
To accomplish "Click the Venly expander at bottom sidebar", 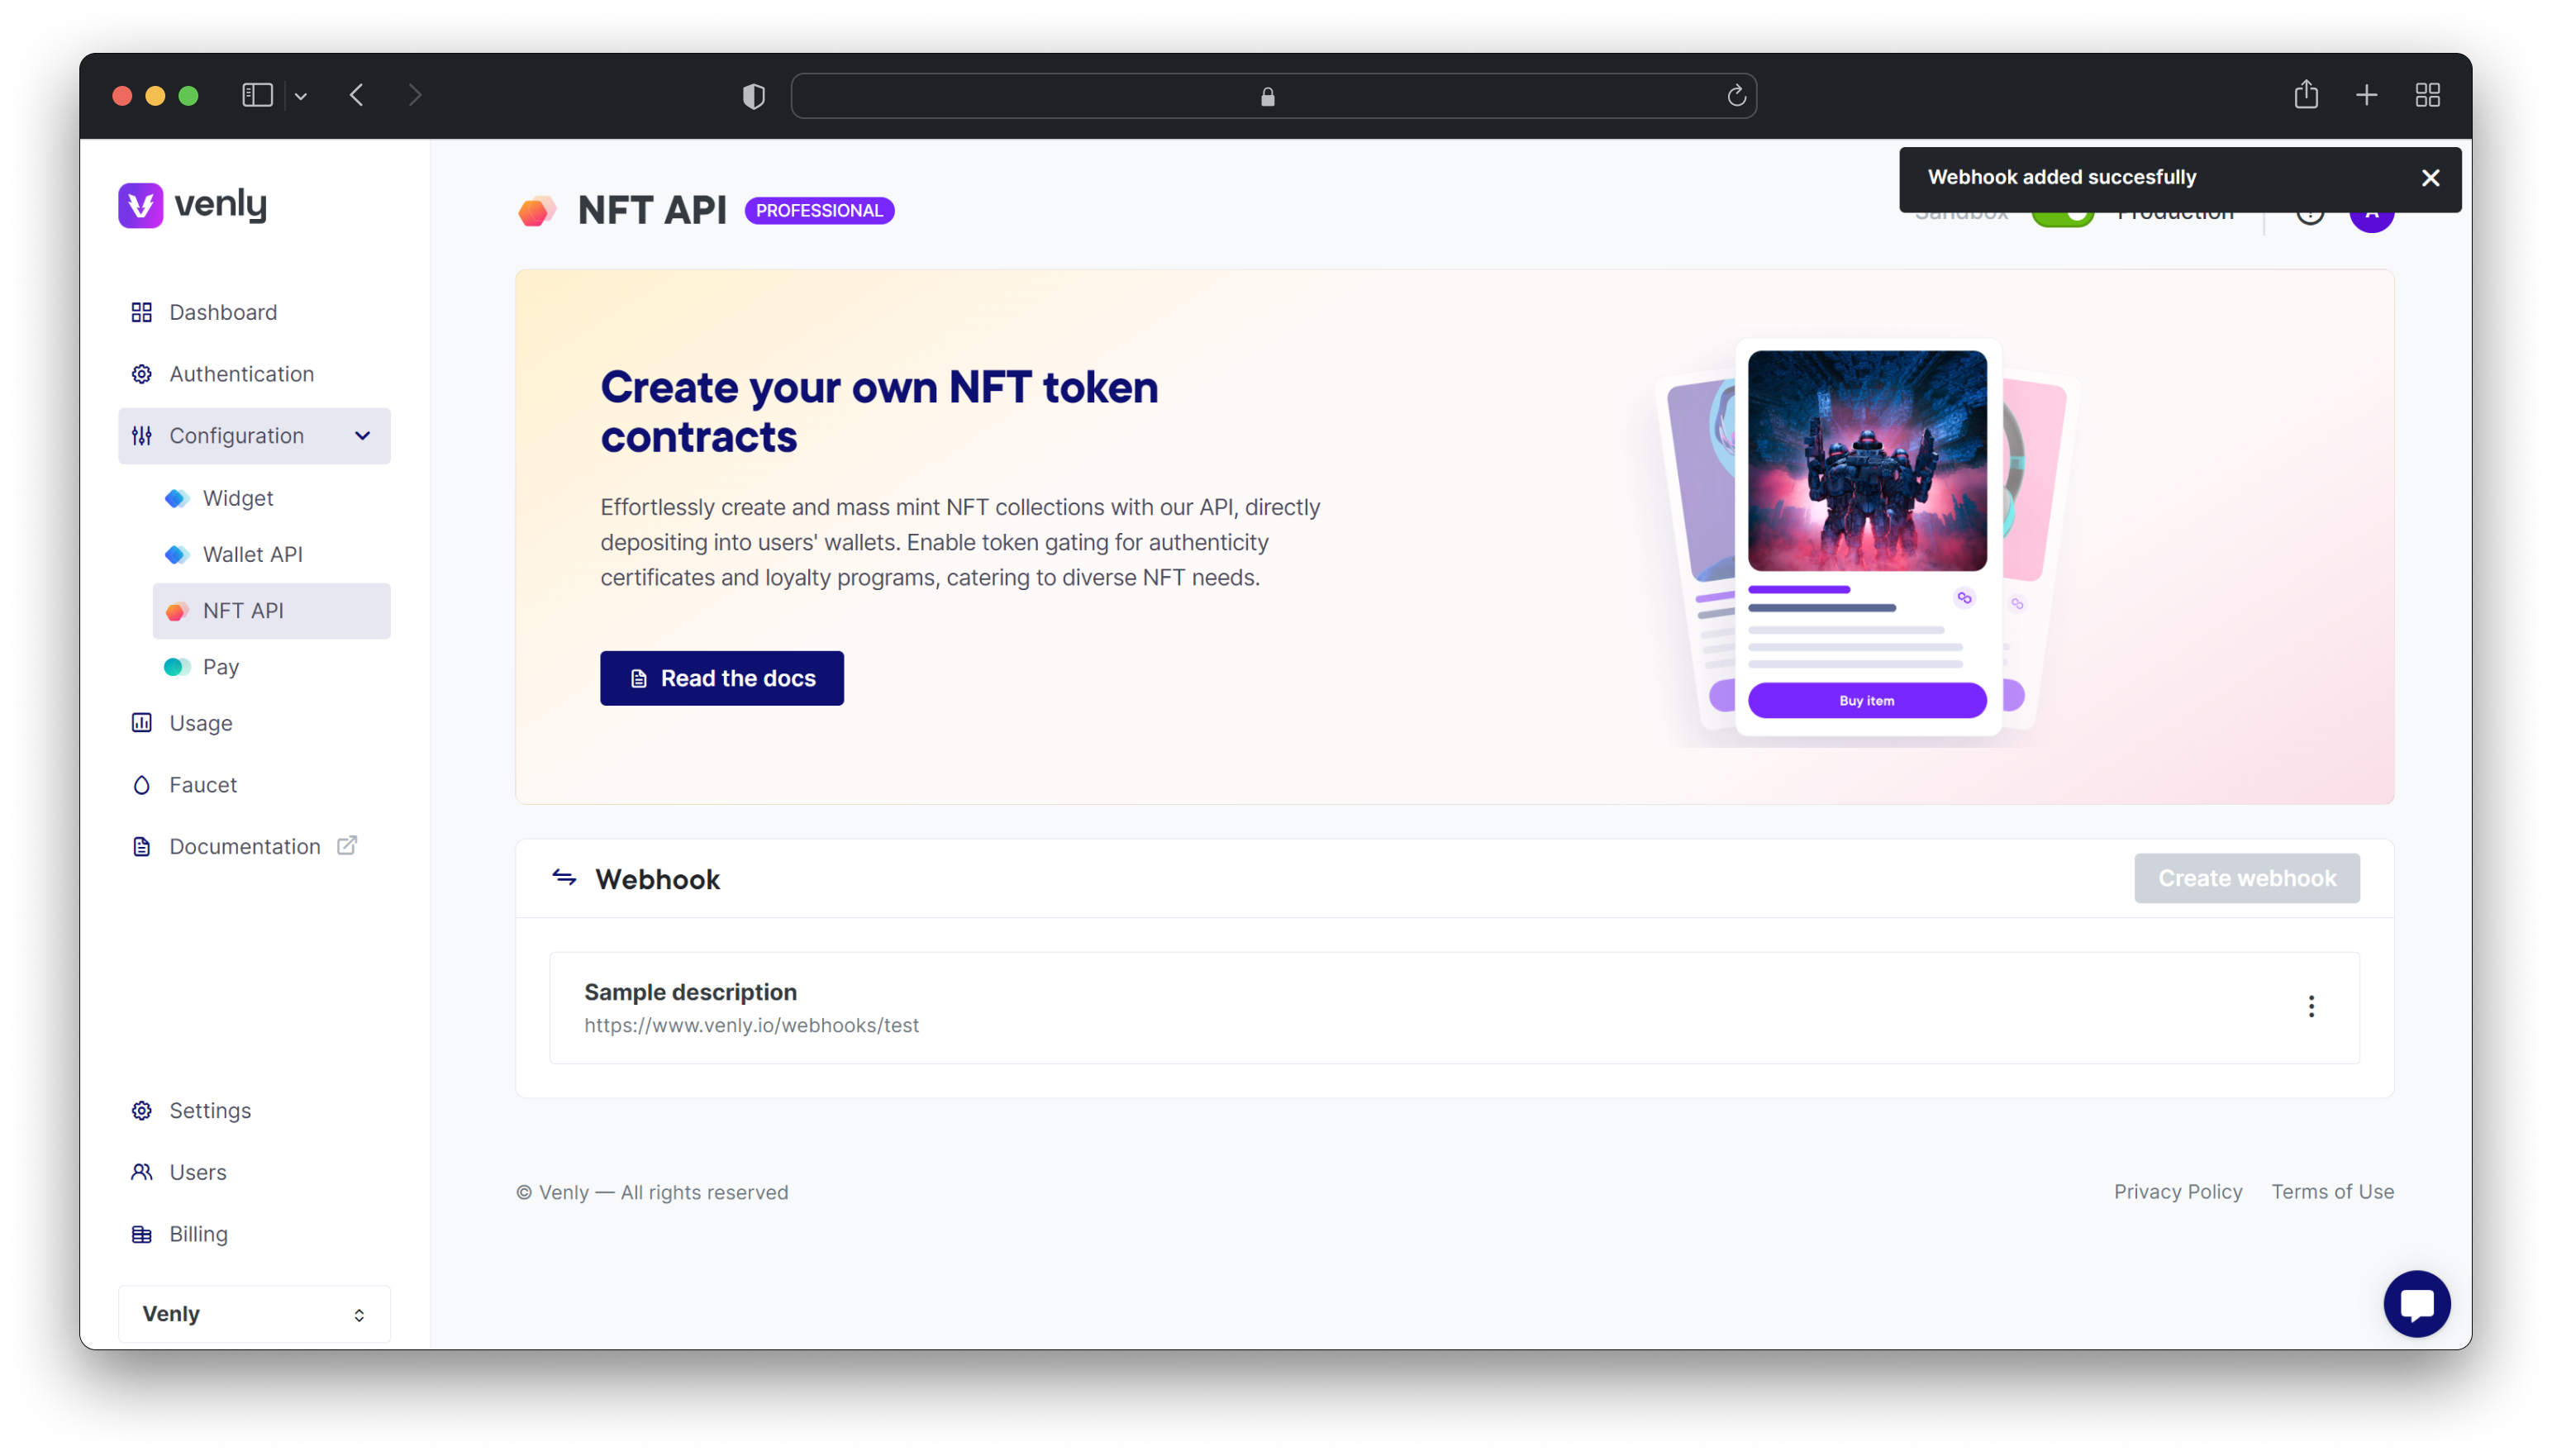I will point(252,1312).
